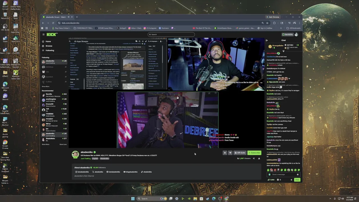Open emote picker in chat input
359x202 pixels.
[x=298, y=175]
